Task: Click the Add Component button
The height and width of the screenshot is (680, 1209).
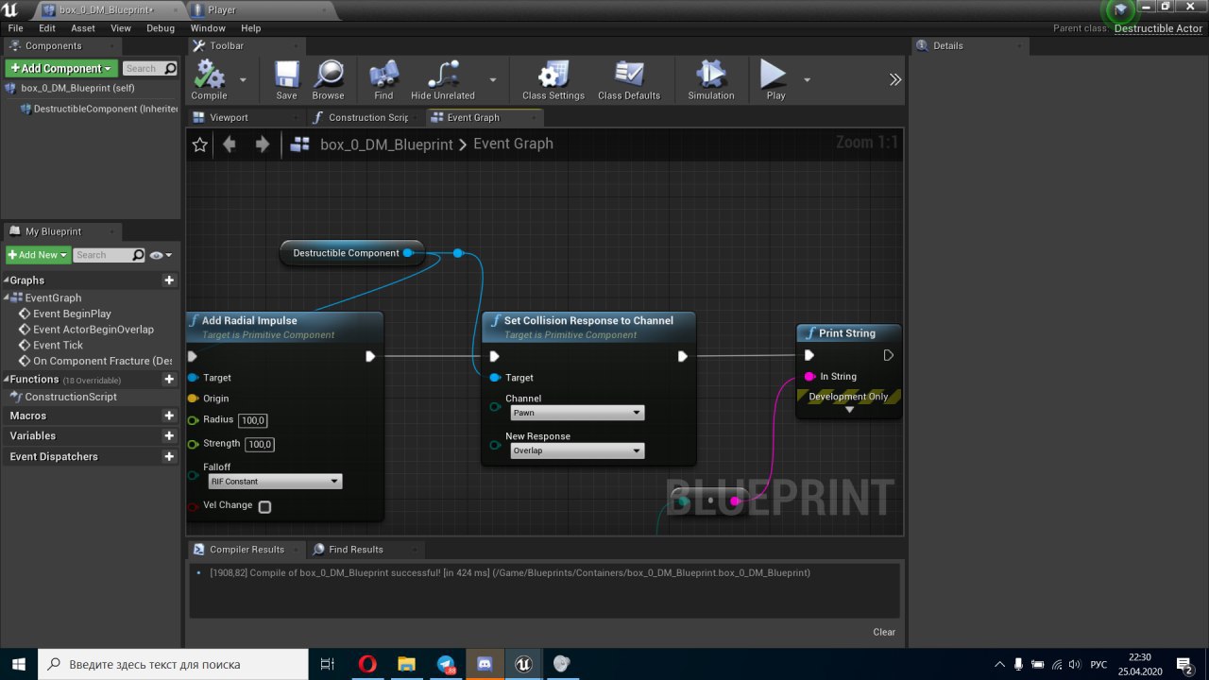Action: pos(61,68)
